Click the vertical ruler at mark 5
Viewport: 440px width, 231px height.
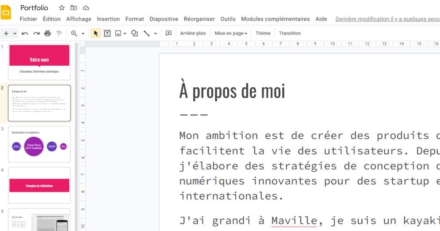click(x=83, y=140)
